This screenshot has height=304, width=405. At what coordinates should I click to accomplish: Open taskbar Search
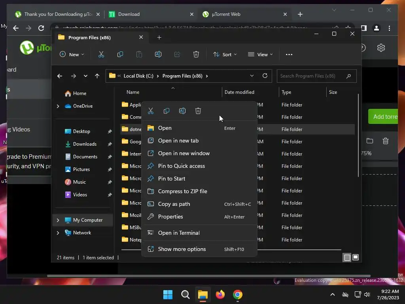(185, 294)
